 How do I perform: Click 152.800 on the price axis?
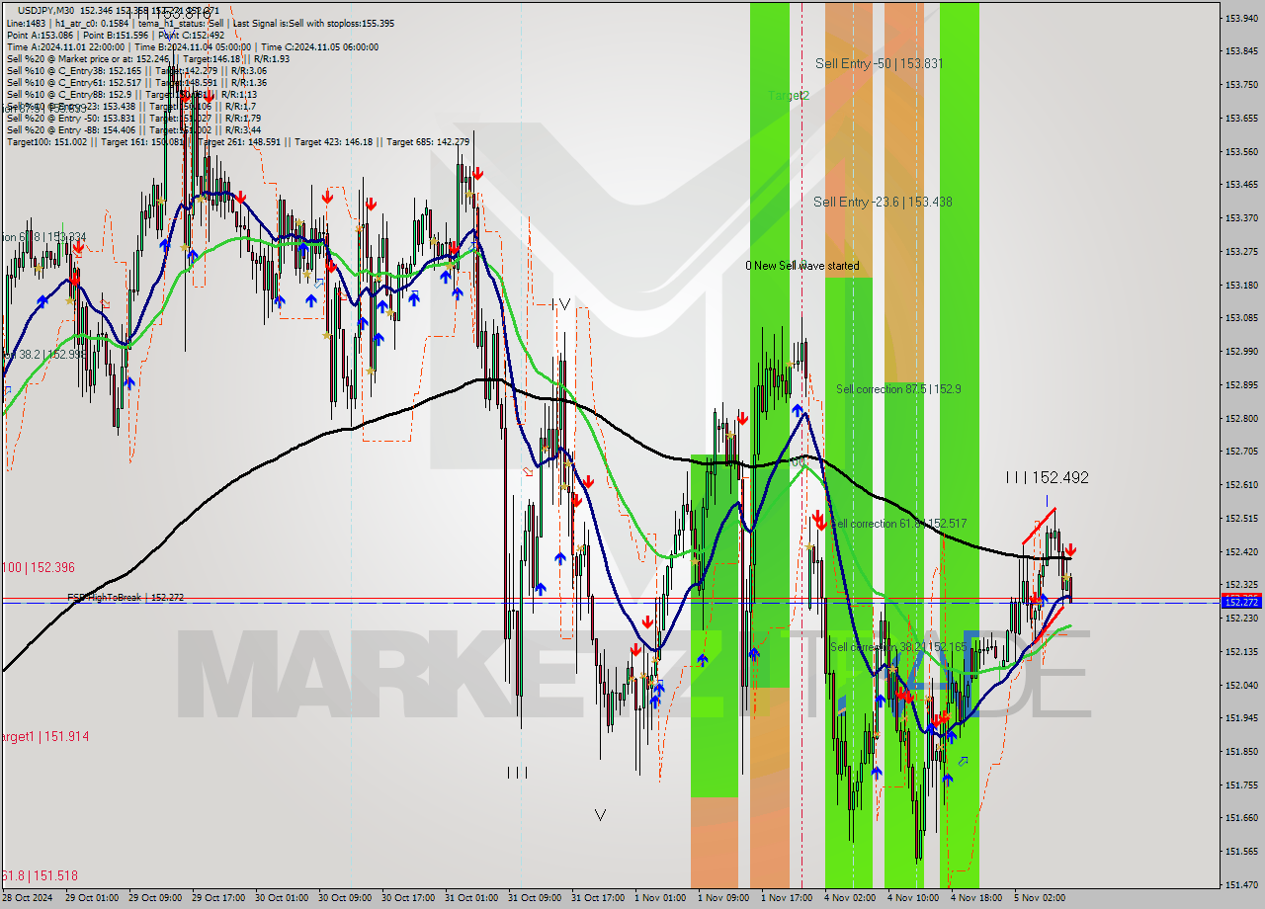[x=1241, y=418]
